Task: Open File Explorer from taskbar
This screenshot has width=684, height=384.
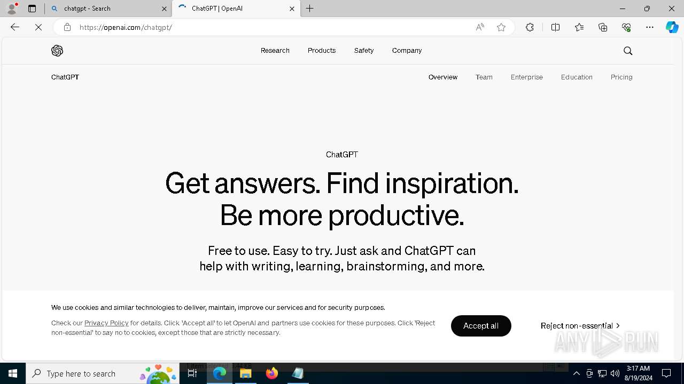Action: tap(246, 373)
